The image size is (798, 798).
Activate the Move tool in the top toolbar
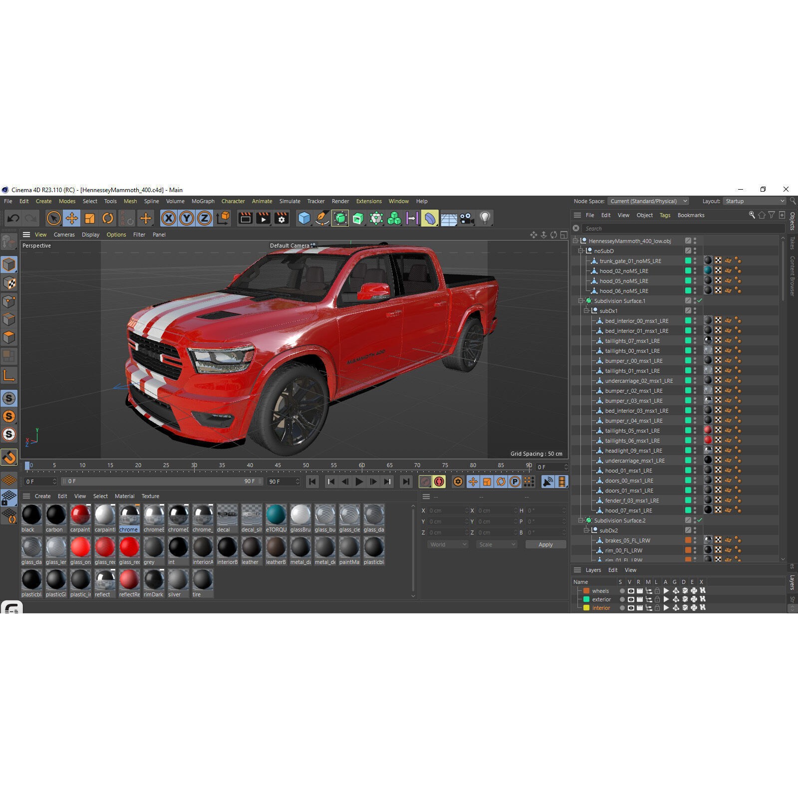(72, 218)
